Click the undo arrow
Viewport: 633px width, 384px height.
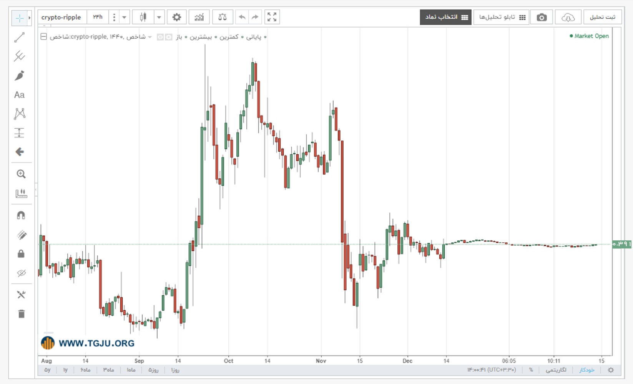(242, 17)
